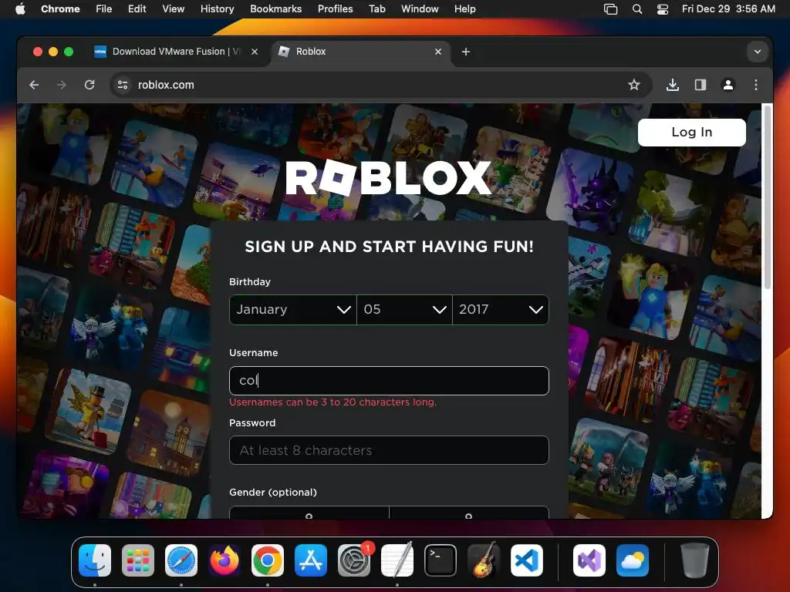Open the birthday month dropdown January
790x592 pixels.
(x=292, y=310)
